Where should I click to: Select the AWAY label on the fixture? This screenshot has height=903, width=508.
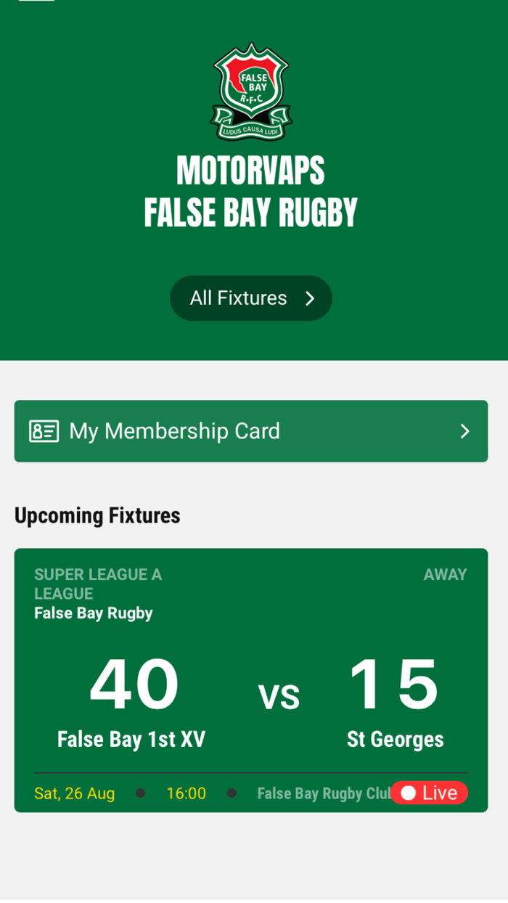445,574
